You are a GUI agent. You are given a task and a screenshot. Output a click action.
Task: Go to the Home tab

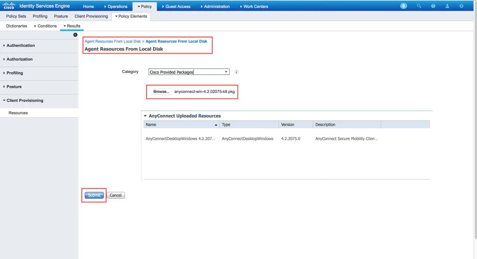tap(88, 6)
